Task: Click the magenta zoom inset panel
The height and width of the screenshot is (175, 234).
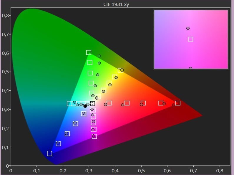Action: tap(191, 39)
